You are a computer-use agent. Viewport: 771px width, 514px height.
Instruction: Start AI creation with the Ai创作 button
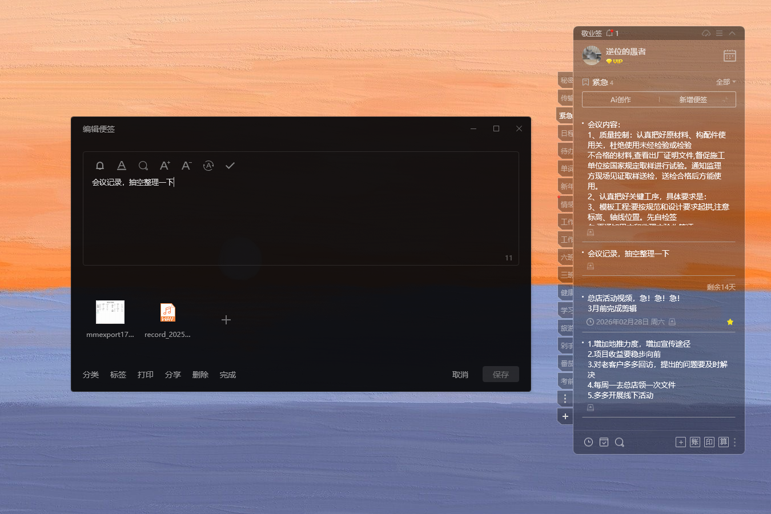620,99
